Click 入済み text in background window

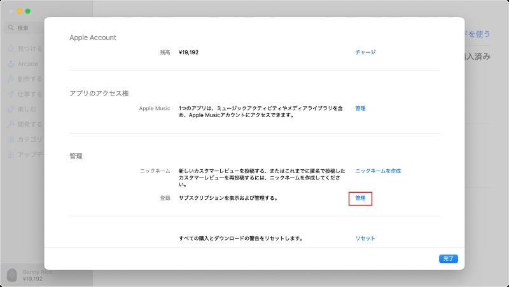(x=478, y=57)
